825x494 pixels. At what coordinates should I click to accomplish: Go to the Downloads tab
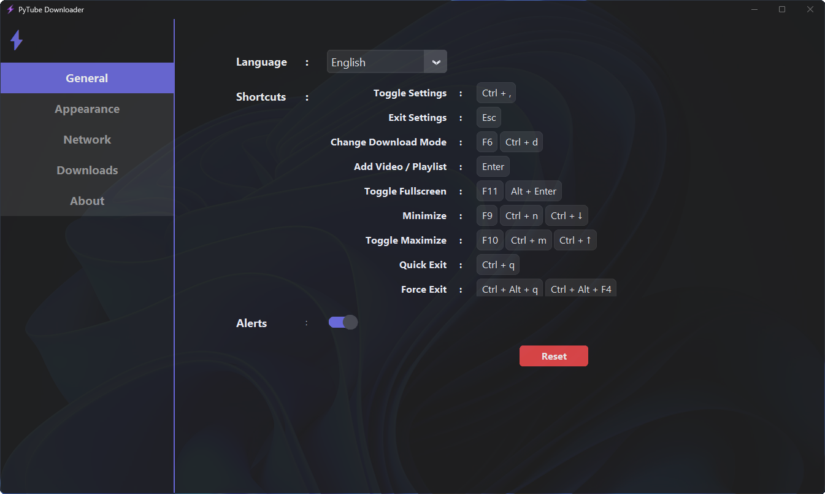pos(87,170)
